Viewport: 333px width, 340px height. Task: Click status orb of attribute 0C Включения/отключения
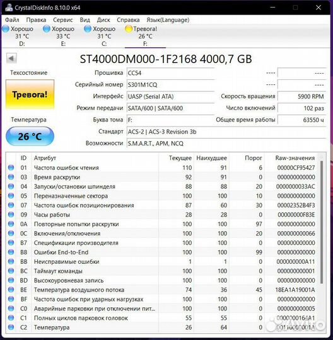coord(11,234)
